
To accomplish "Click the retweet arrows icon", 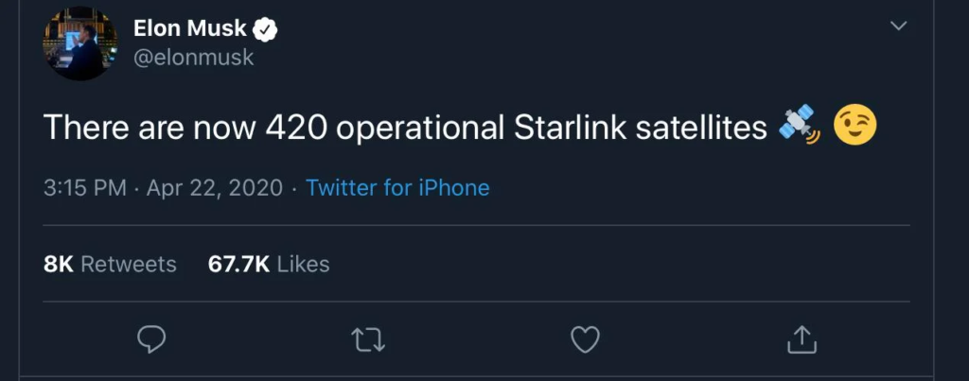I will 369,338.
